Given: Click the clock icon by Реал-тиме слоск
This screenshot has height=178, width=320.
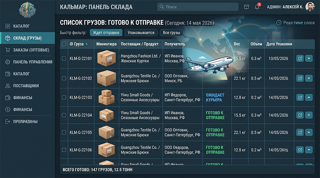Looking at the screenshot, I should tap(279, 23).
